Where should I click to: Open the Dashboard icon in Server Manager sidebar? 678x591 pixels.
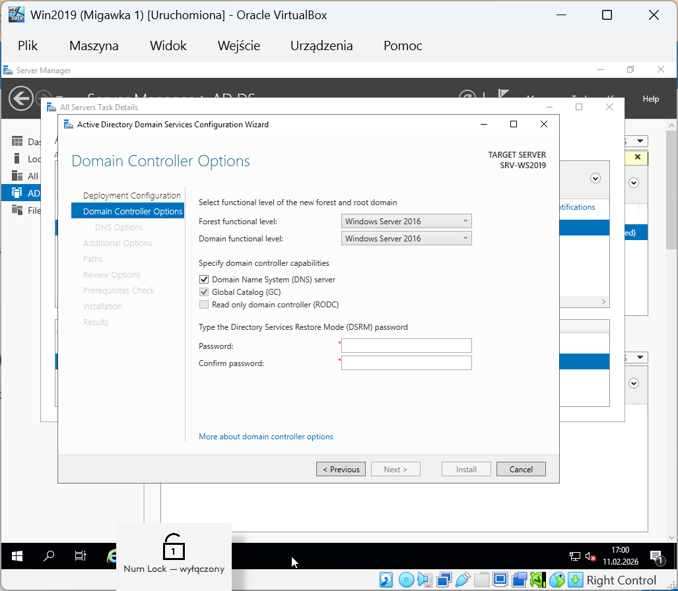[x=17, y=140]
